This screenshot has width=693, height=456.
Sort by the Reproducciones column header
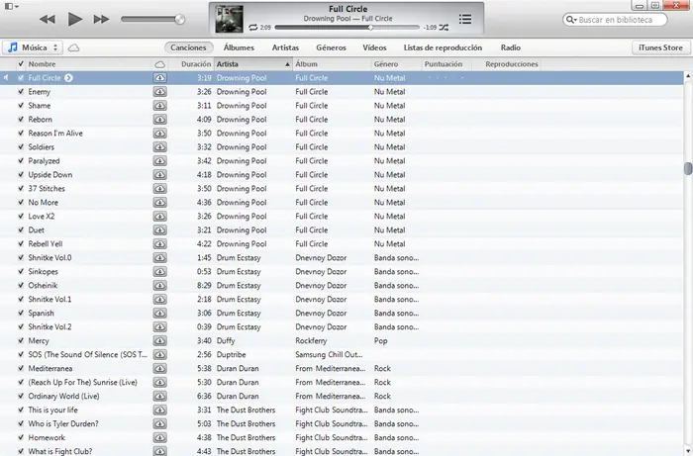coord(512,64)
